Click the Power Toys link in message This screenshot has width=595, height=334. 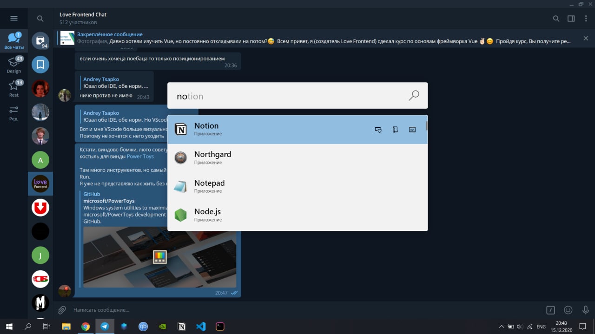pyautogui.click(x=140, y=157)
